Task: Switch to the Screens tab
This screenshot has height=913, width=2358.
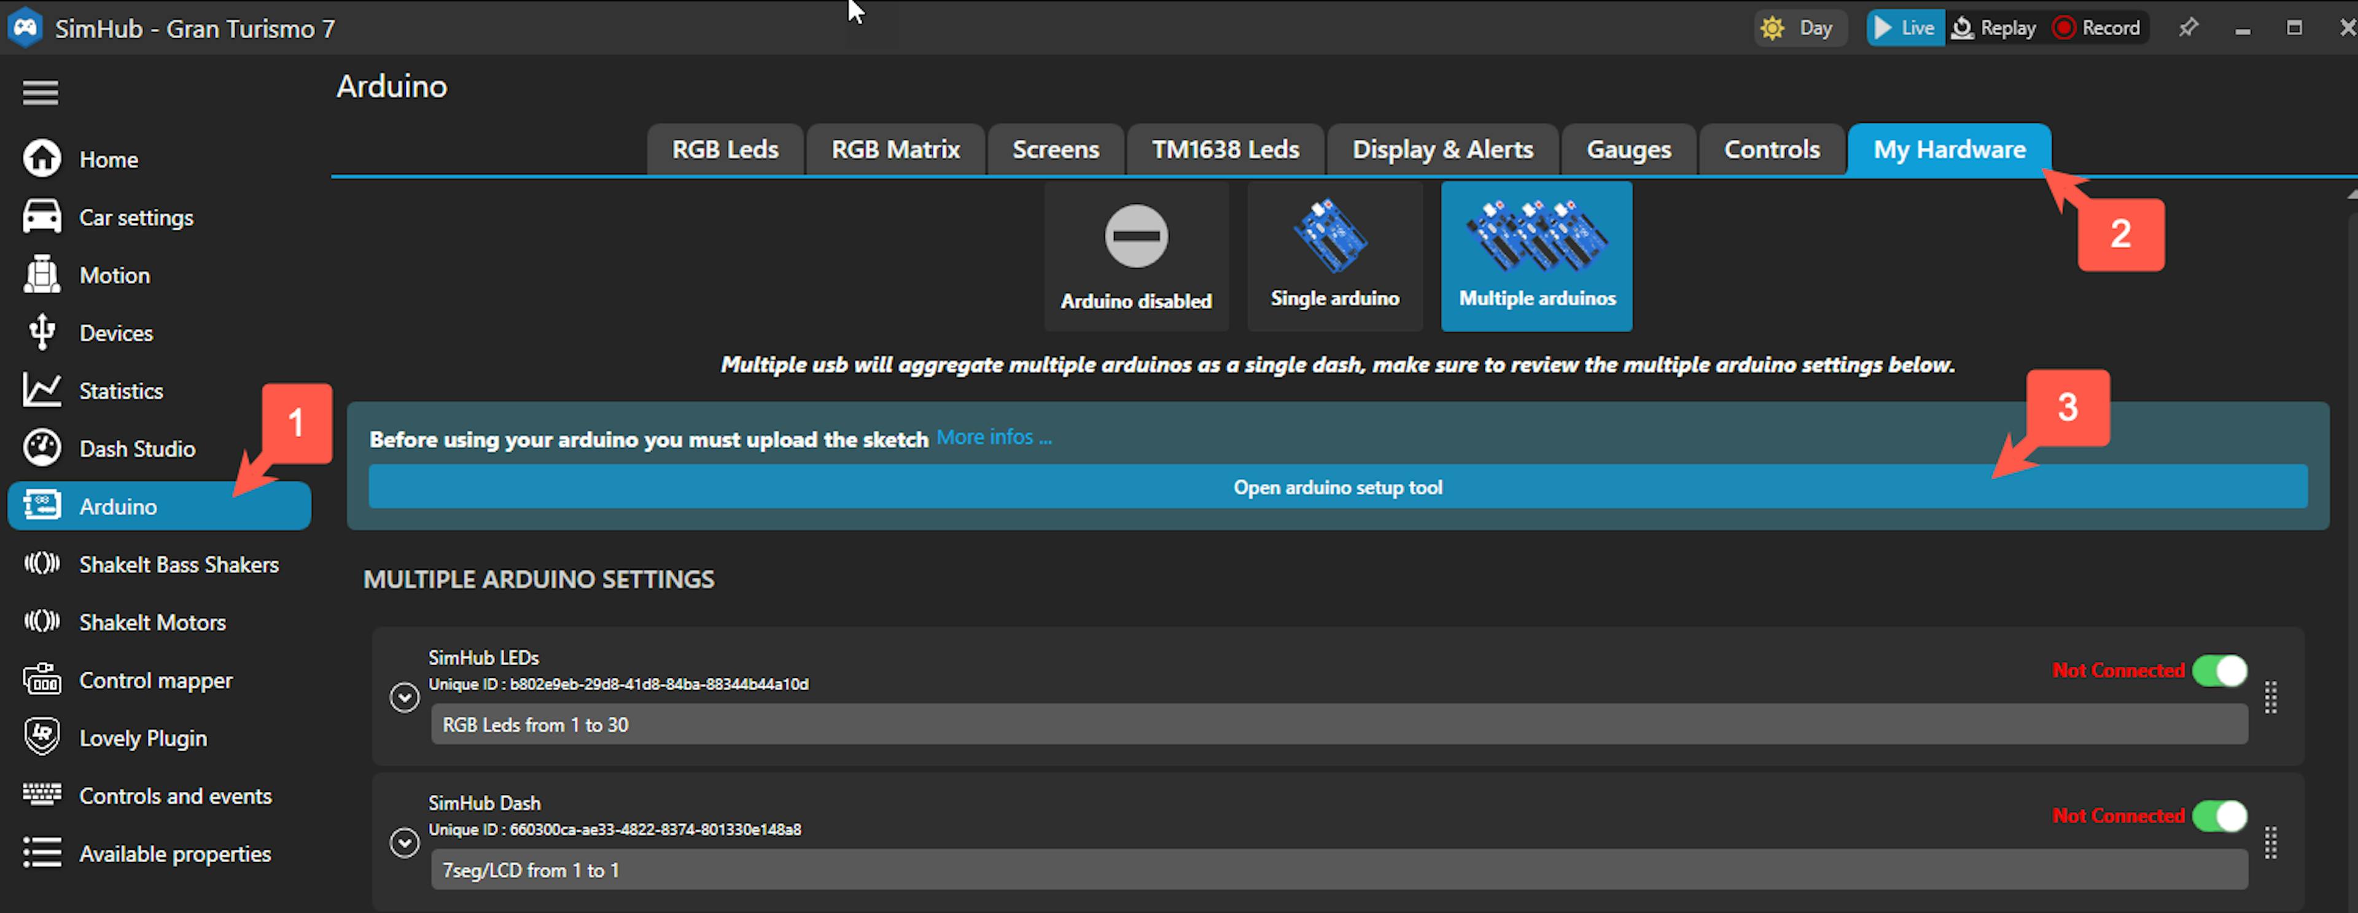Action: (x=1056, y=149)
